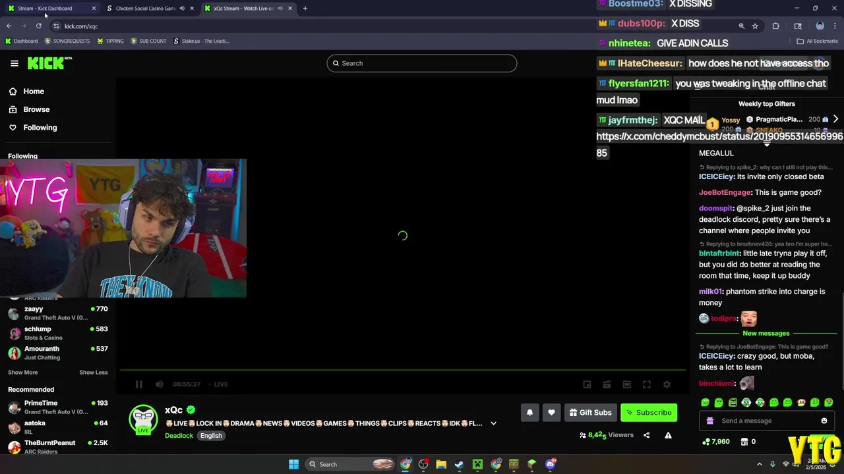Toggle picture-in-picture in the player
The height and width of the screenshot is (474, 844).
[587, 384]
